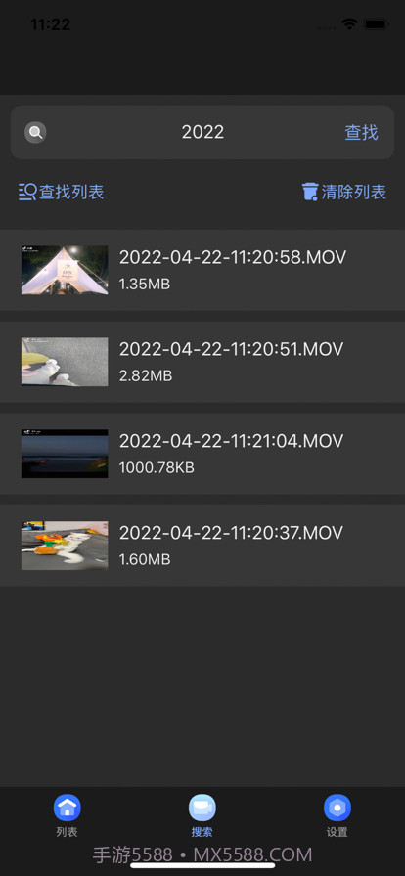Tap the magnifier icon in search bar

point(35,132)
